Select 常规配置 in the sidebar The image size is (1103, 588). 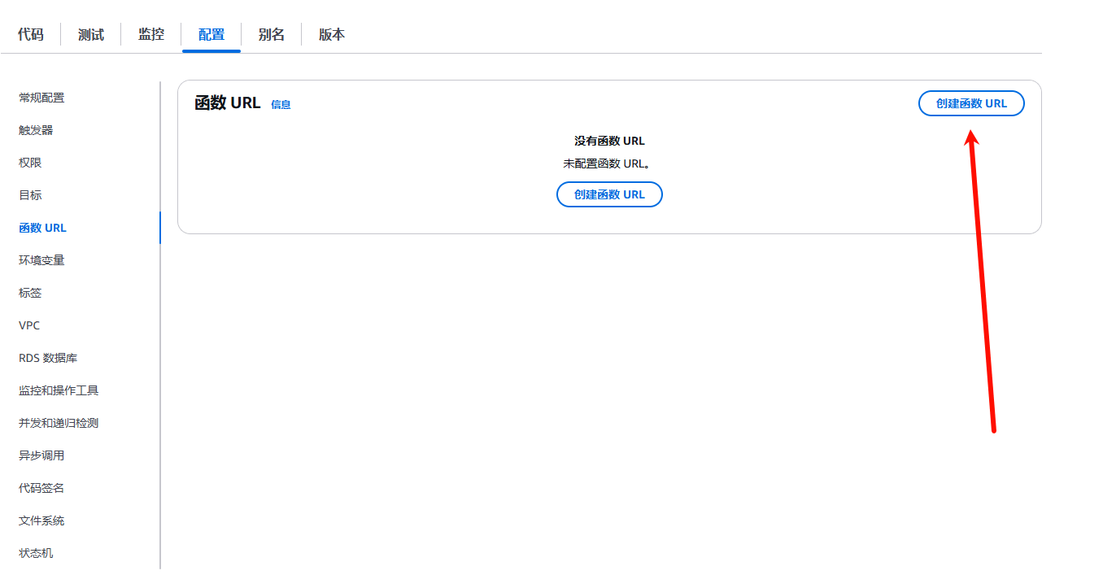pyautogui.click(x=41, y=98)
